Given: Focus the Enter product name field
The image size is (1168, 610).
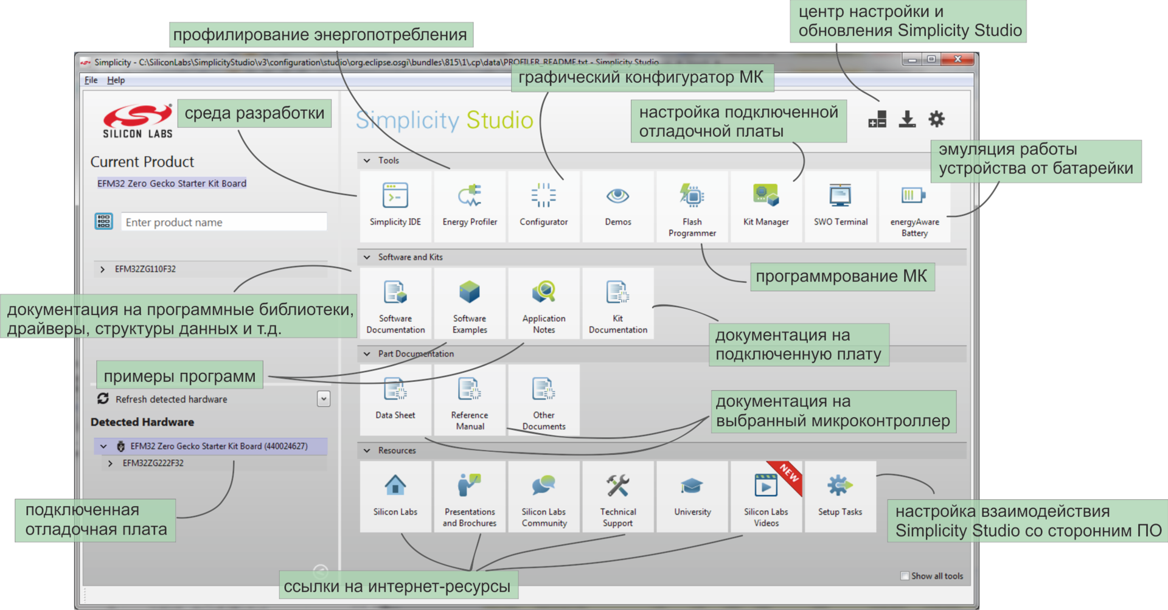Looking at the screenshot, I should pyautogui.click(x=224, y=222).
